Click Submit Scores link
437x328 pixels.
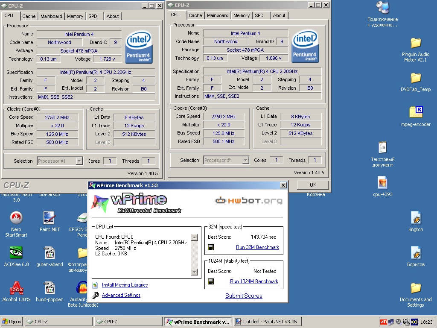(x=244, y=296)
